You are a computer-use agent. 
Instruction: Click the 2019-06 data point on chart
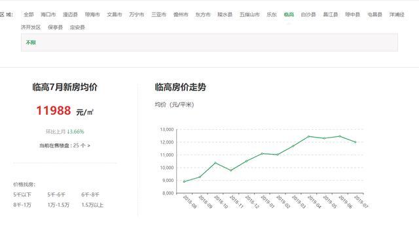pyautogui.click(x=340, y=136)
